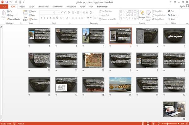This screenshot has width=189, height=125.
Task: Open Align Text dropdown
Action: point(104,15)
